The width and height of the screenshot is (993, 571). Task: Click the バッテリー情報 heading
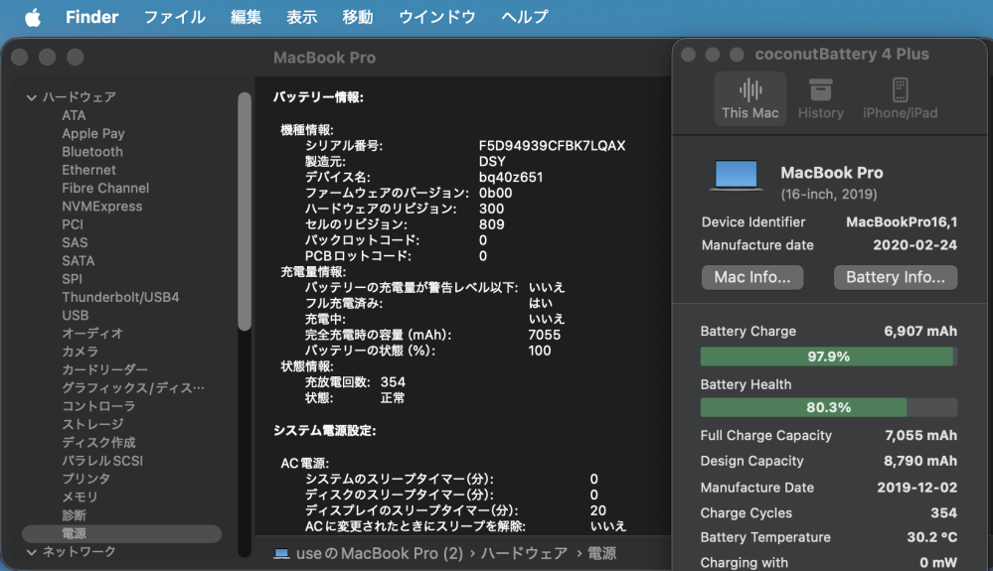[x=318, y=97]
